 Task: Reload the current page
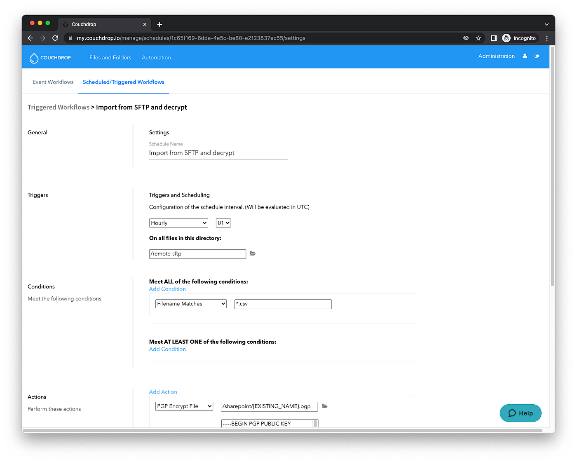(55, 38)
